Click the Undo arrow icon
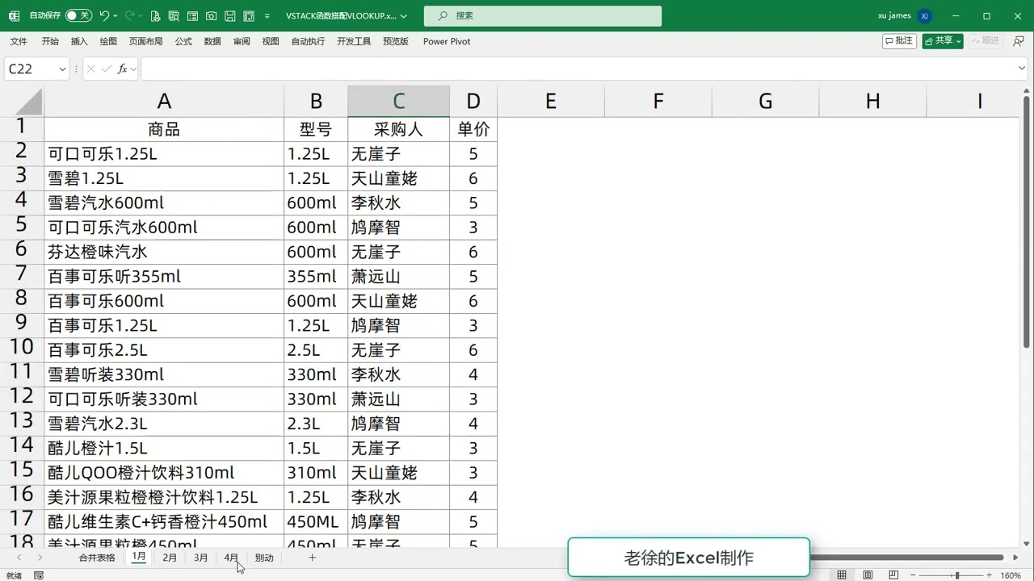 click(x=104, y=15)
